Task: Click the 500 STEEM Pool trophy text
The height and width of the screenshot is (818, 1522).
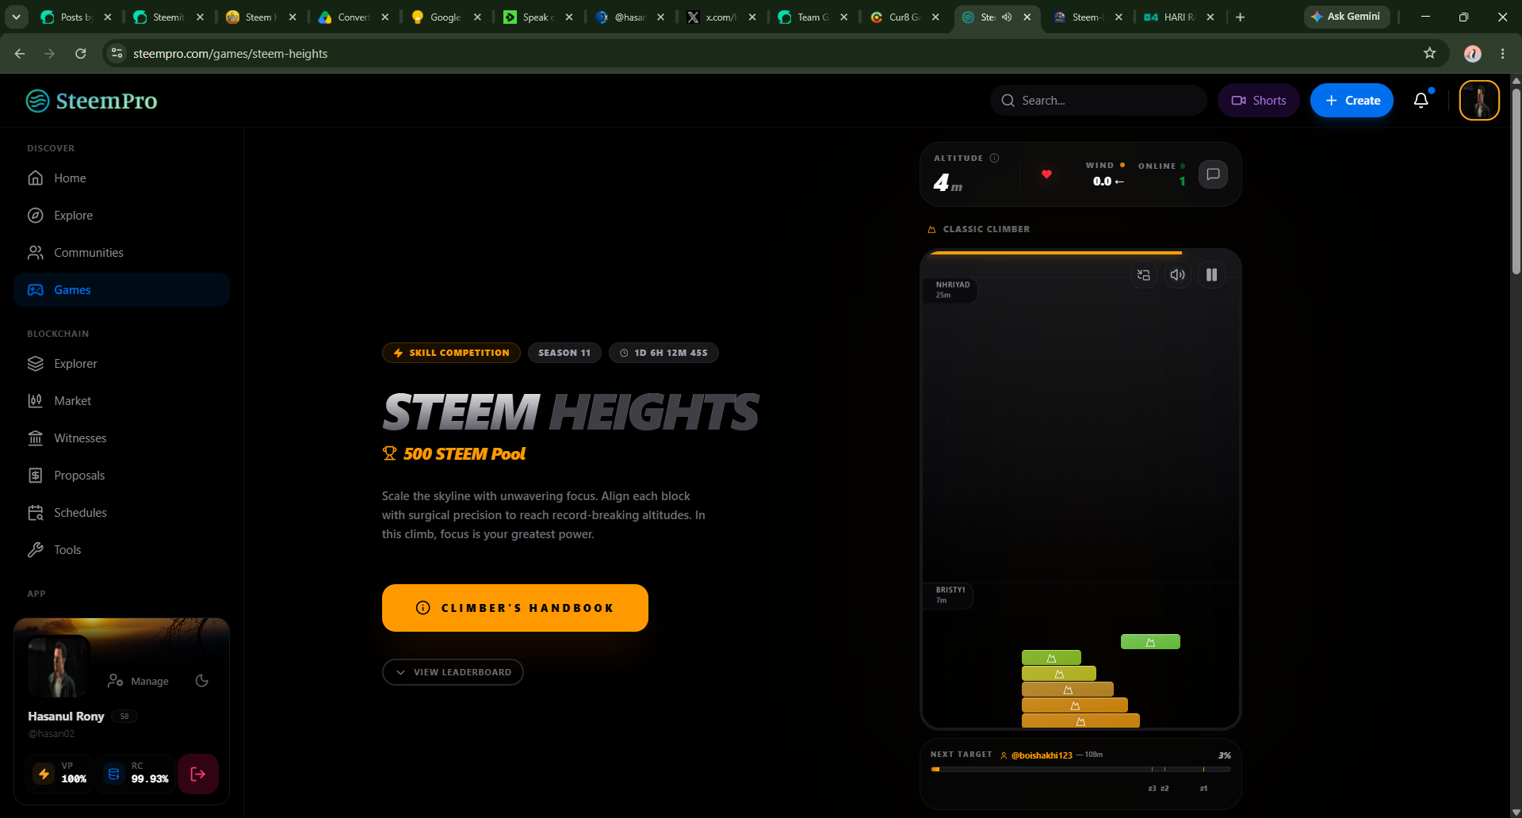Action: [x=453, y=453]
